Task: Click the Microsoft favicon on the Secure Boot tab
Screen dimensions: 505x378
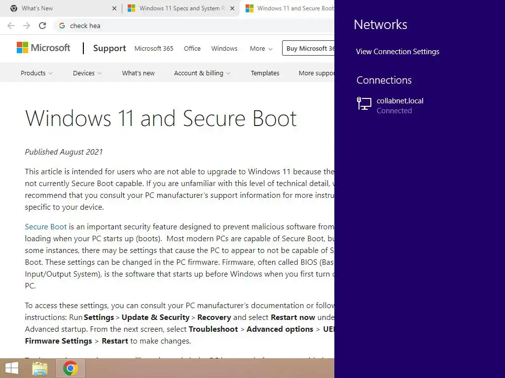Action: pos(249,8)
